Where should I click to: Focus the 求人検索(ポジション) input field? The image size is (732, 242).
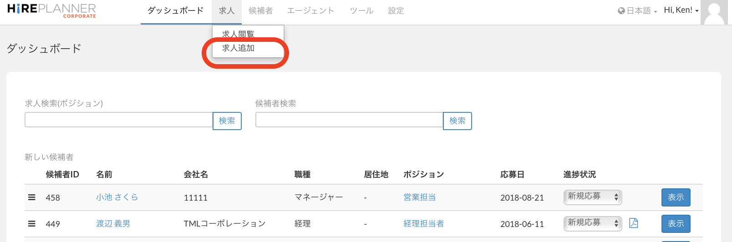pos(119,121)
